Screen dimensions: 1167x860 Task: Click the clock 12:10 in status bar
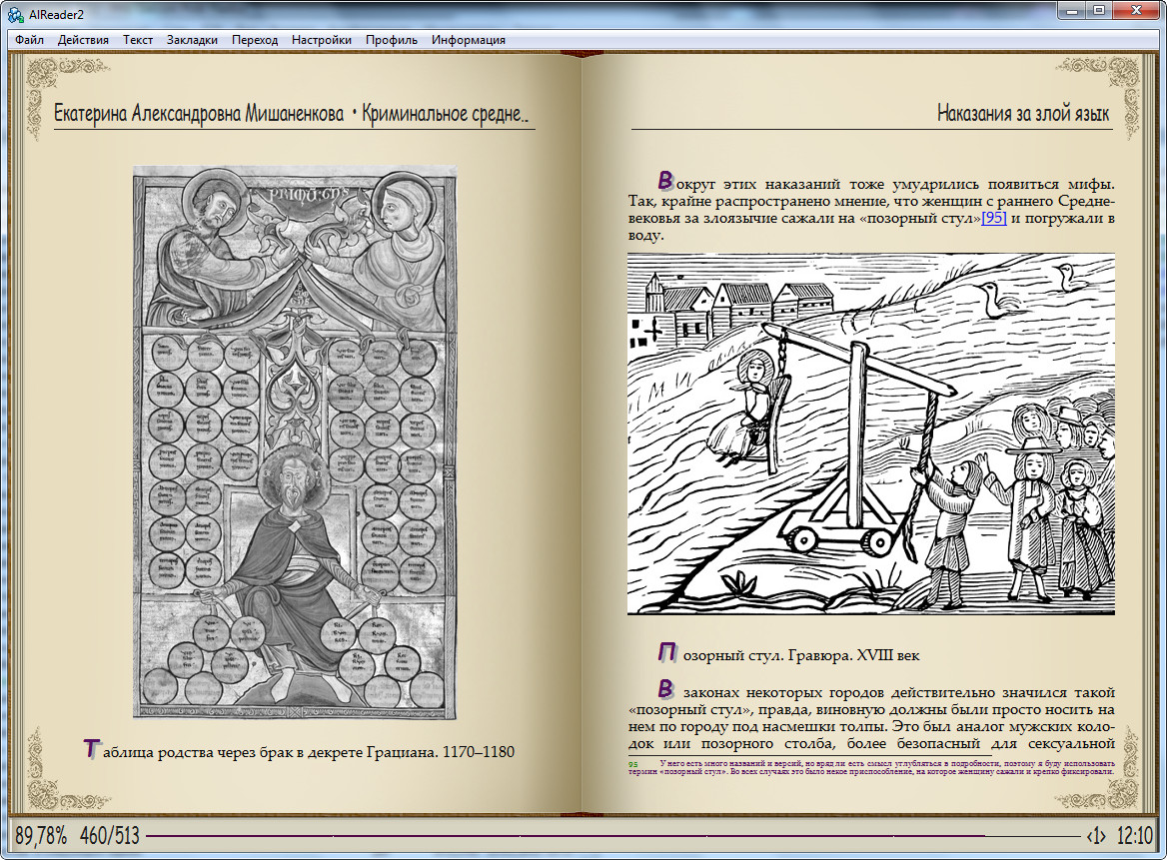(x=1134, y=835)
